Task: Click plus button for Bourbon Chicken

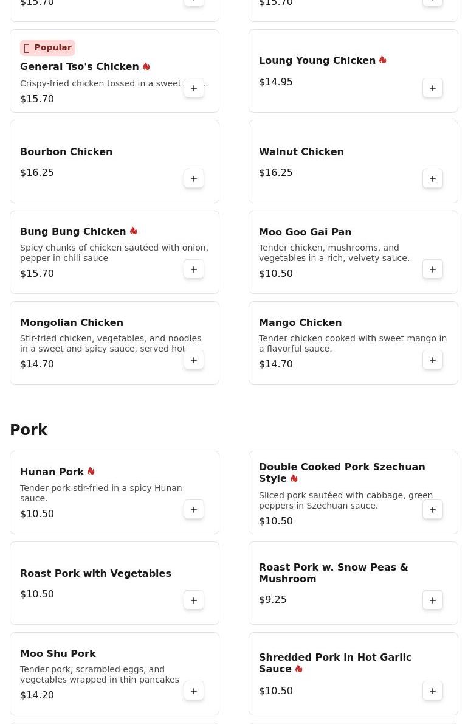Action: [194, 179]
